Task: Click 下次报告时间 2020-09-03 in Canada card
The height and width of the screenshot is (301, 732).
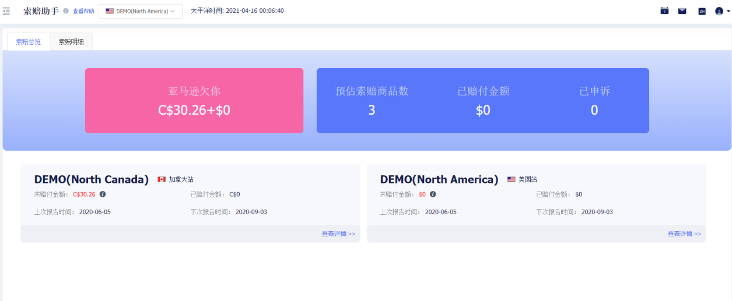Action: click(229, 212)
